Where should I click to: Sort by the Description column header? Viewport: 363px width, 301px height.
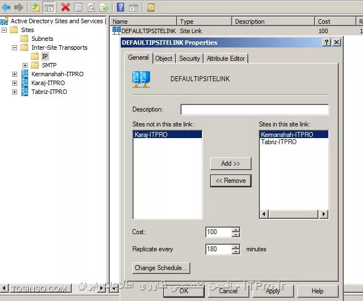pyautogui.click(x=274, y=22)
